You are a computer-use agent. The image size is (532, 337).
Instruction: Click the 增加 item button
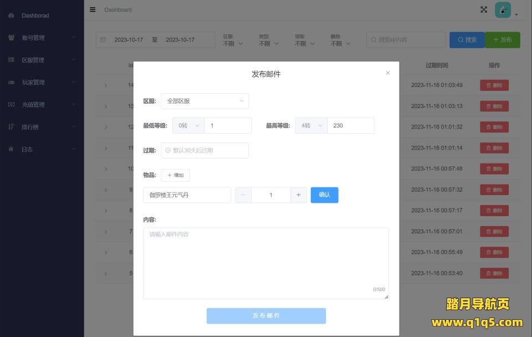[x=176, y=175]
